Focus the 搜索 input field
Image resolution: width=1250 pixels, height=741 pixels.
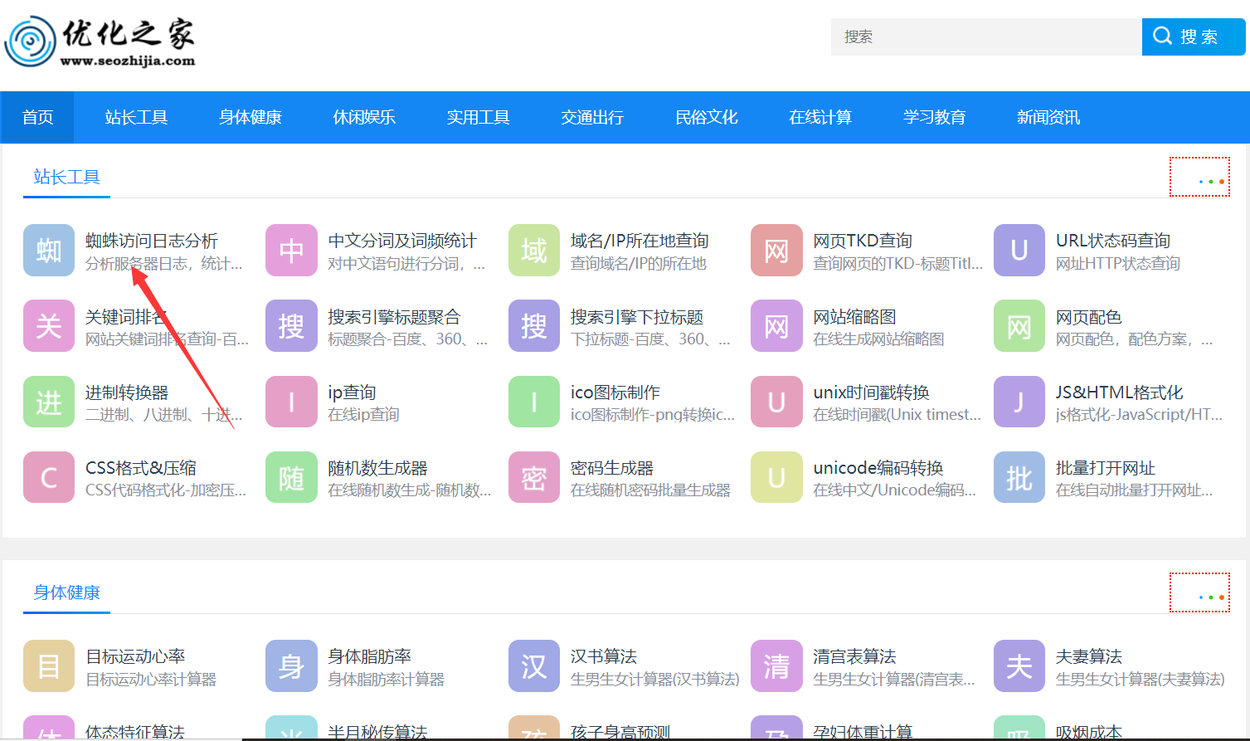(986, 37)
